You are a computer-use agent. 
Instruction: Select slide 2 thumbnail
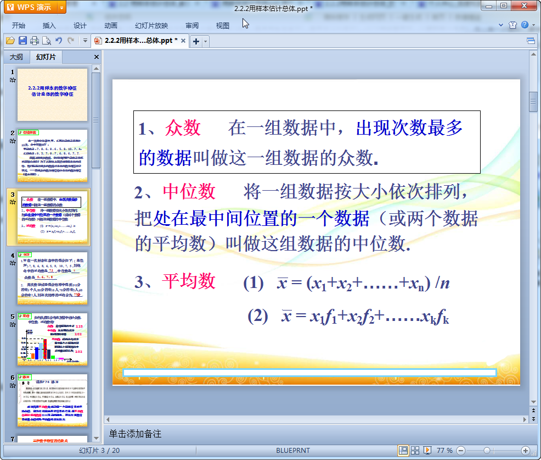[x=53, y=156]
